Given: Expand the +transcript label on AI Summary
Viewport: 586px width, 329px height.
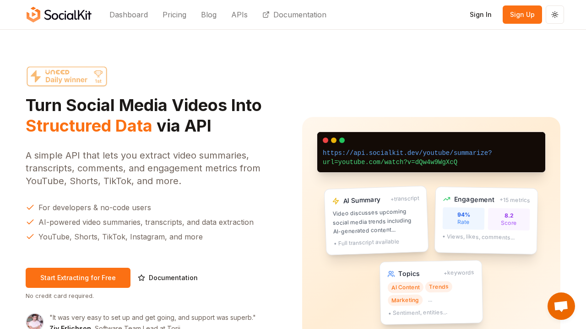Looking at the screenshot, I should 405,198.
